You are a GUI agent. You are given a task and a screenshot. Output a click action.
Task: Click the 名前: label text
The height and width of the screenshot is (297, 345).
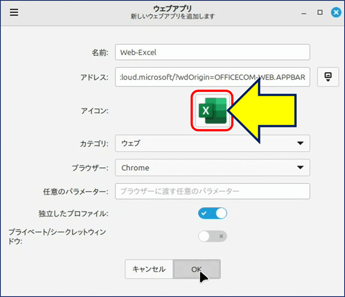100,53
